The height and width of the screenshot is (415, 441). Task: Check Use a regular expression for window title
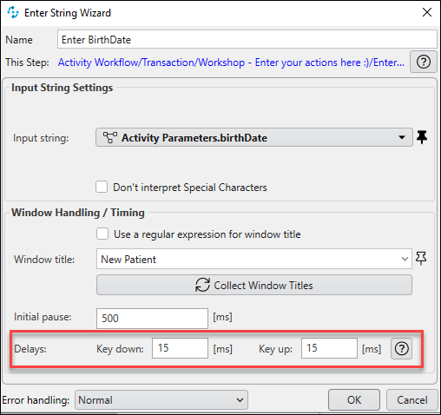click(102, 234)
